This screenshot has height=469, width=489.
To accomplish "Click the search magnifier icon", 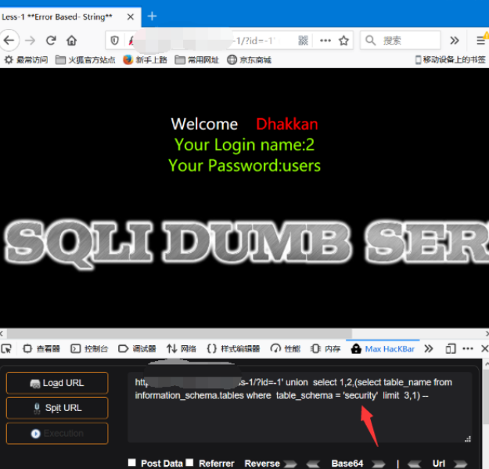I will tap(371, 40).
